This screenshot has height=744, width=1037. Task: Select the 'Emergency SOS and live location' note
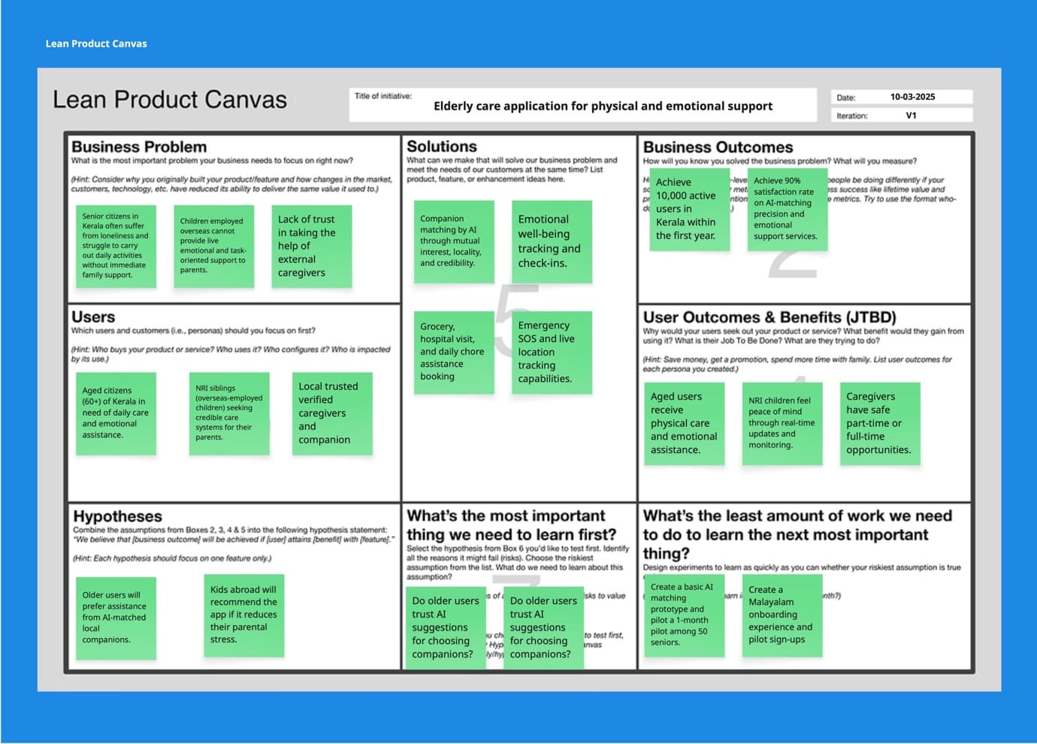[x=552, y=352]
